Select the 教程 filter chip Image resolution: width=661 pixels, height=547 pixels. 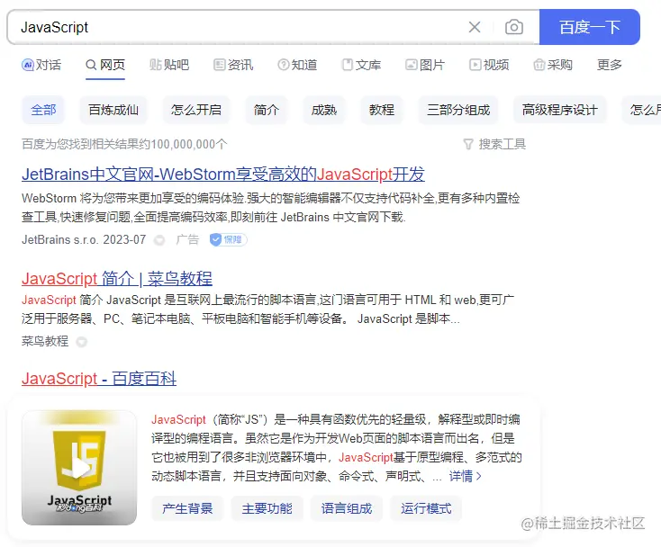382,110
